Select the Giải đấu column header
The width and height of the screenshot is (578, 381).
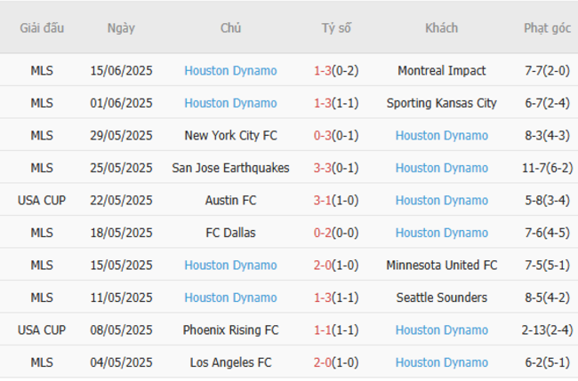tap(42, 28)
